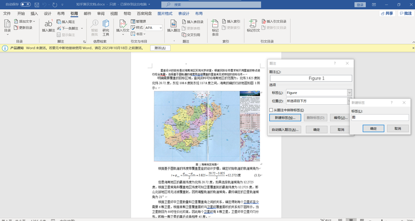Click the redo arrow in the quick access bar

pyautogui.click(x=55, y=5)
